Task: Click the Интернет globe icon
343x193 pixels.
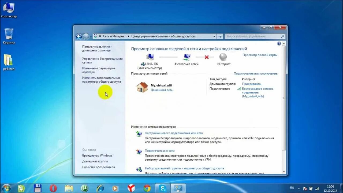Action: pyautogui.click(x=223, y=57)
